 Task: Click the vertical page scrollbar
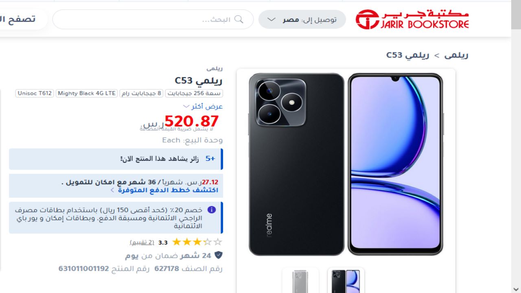(516, 146)
